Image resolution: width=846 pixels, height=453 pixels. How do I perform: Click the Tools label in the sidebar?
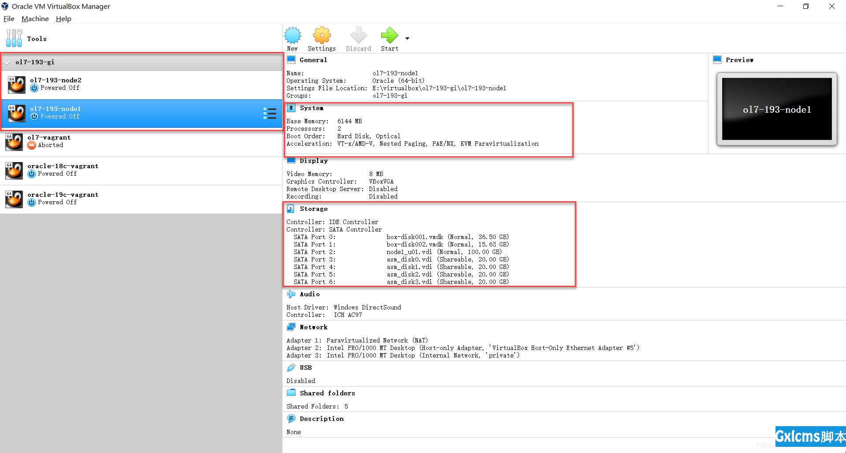point(37,39)
